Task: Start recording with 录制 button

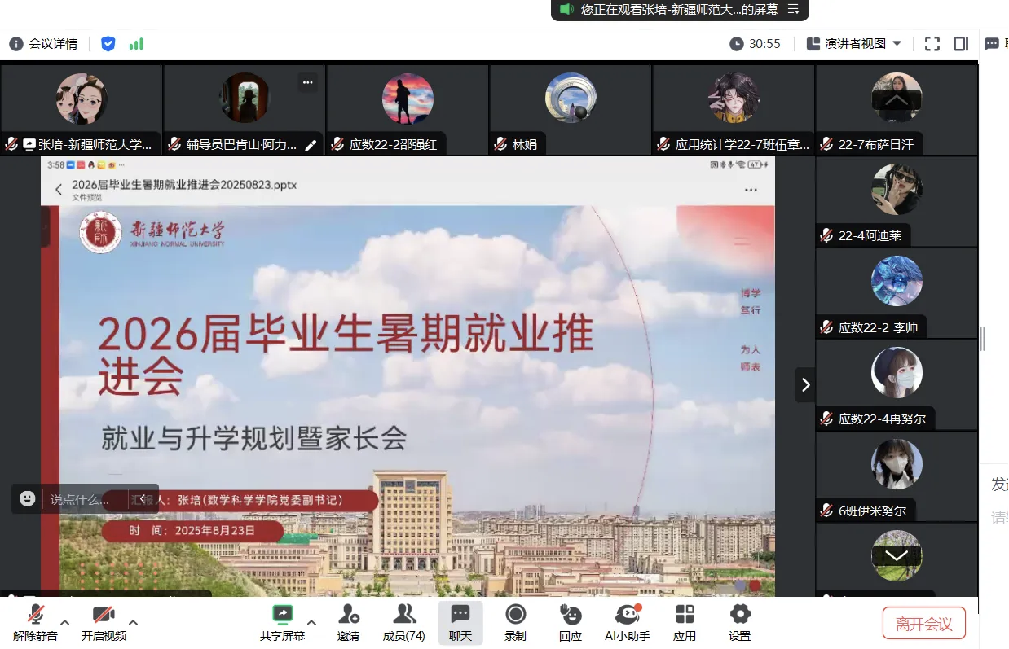Action: click(x=515, y=623)
